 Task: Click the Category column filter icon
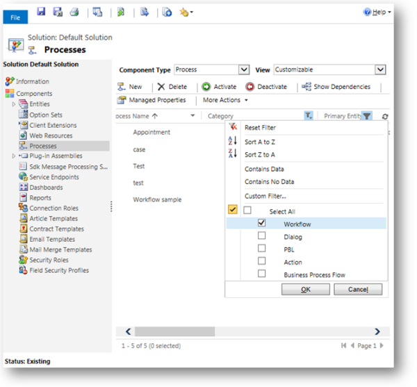click(309, 116)
